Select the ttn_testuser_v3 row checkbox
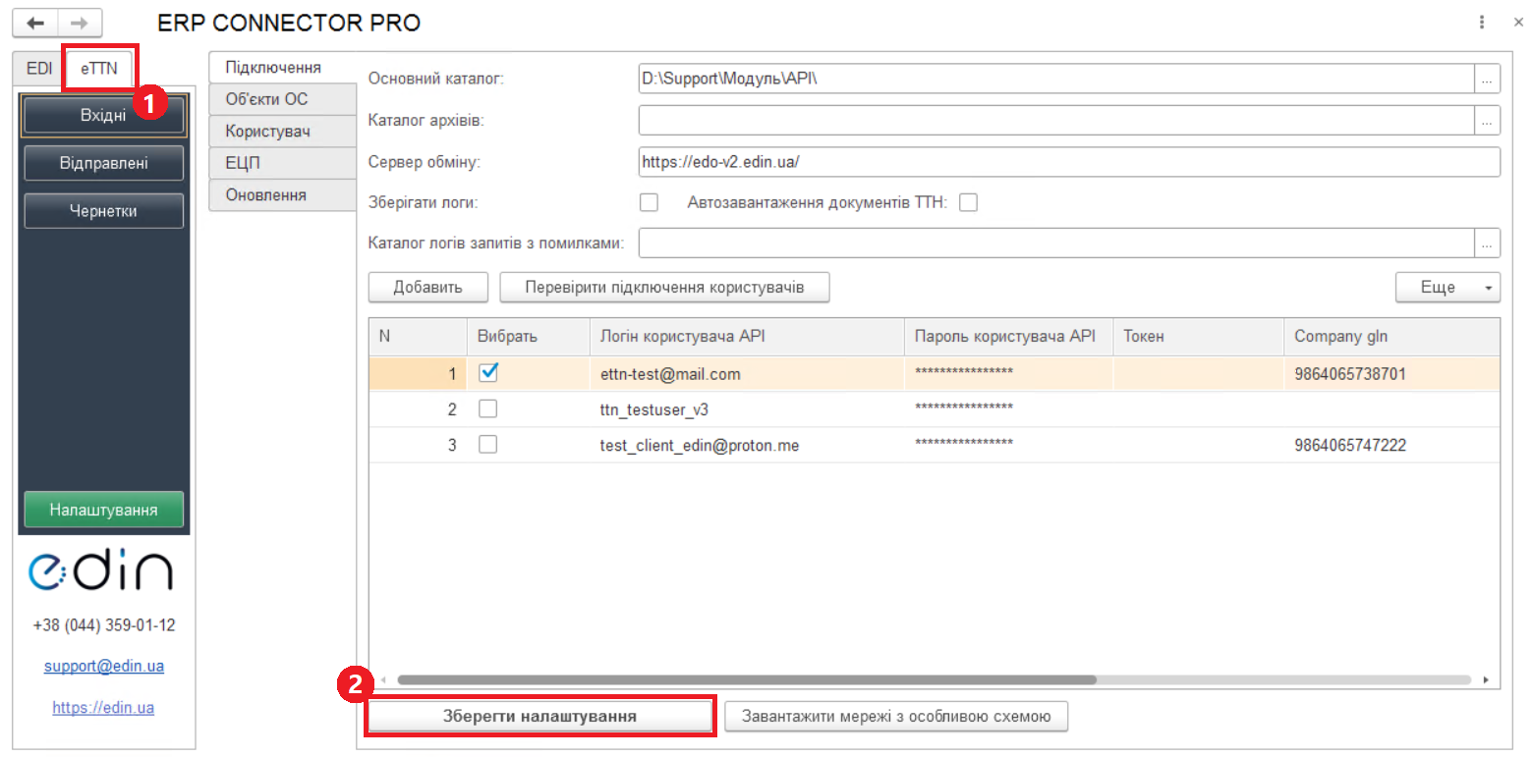 tap(487, 408)
